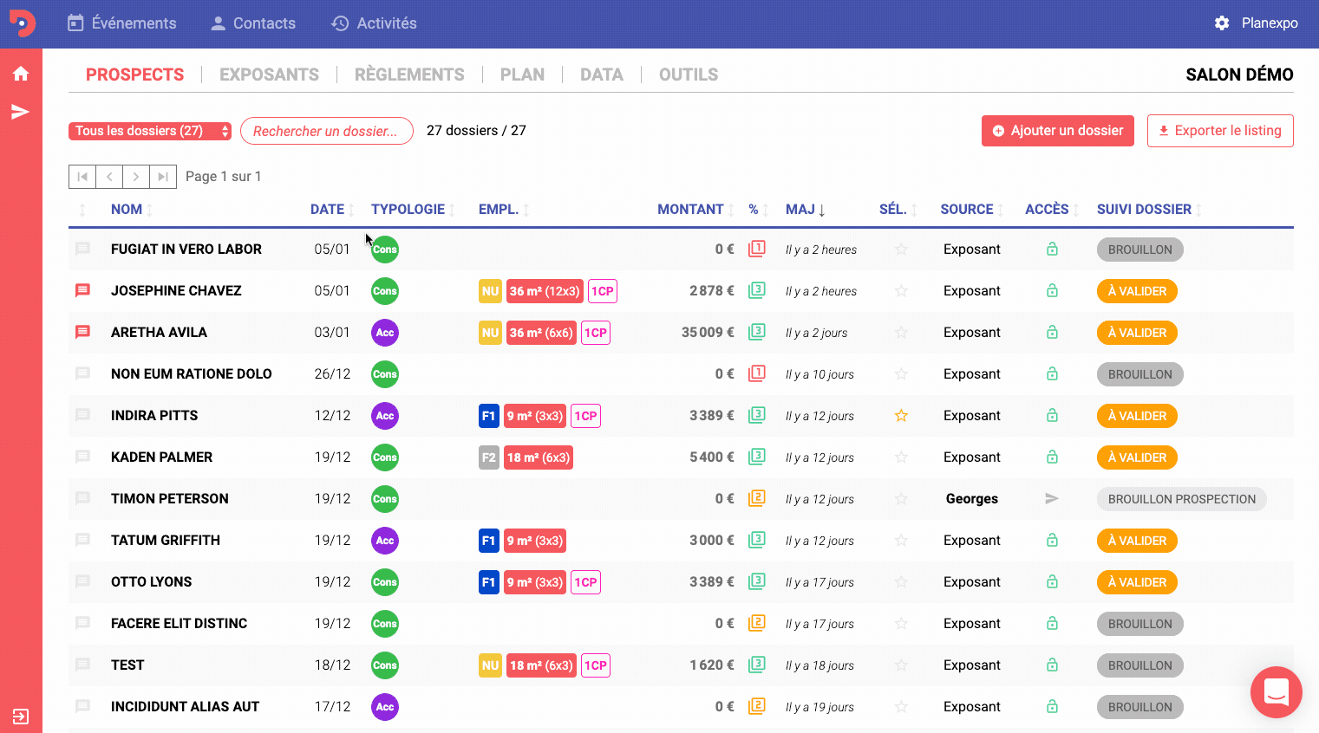Toggle selection star for Indira Pitts
Image resolution: width=1319 pixels, height=733 pixels.
click(901, 416)
